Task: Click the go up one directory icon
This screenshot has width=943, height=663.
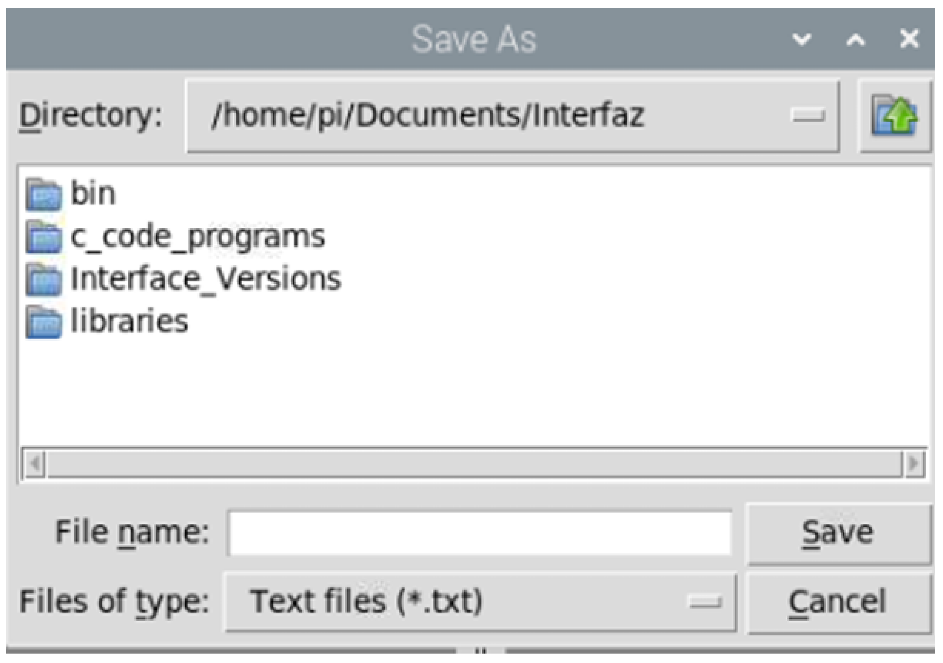Action: click(x=895, y=116)
